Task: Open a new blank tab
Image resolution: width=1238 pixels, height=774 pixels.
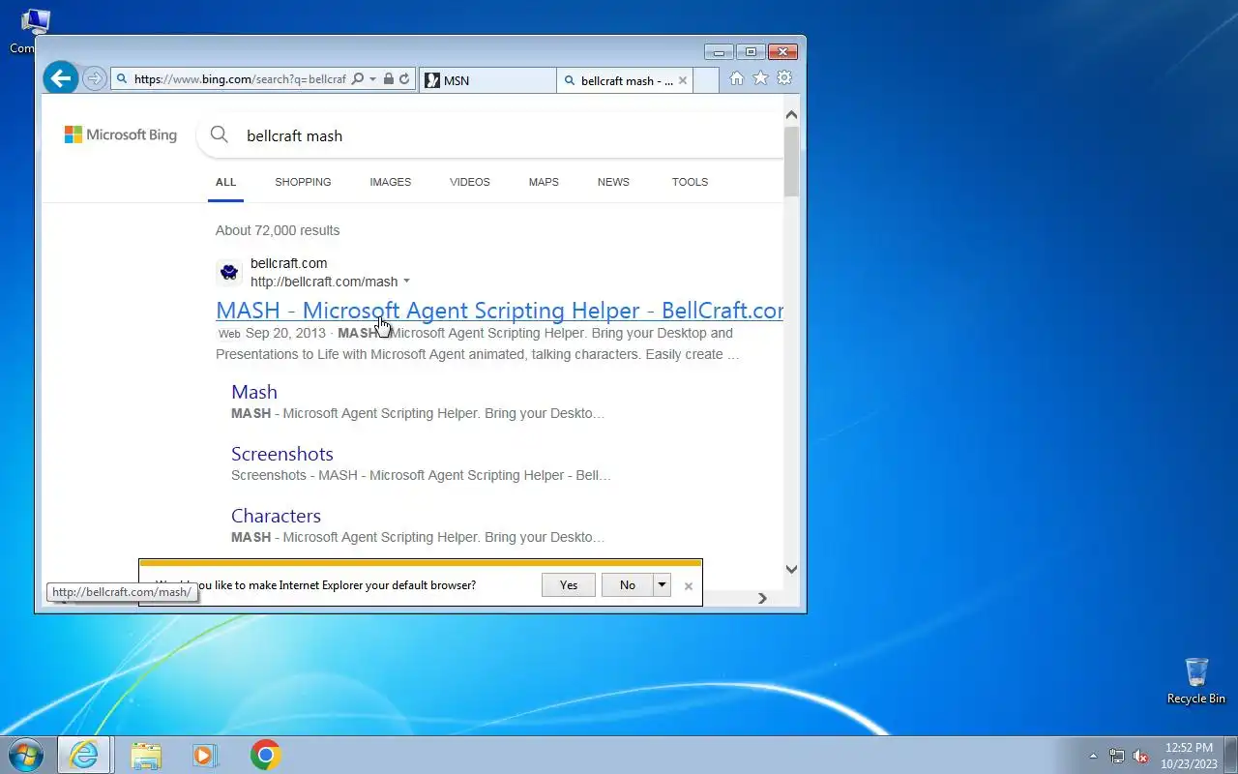Action: [x=706, y=80]
